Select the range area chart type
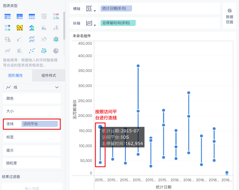The height and width of the screenshot is (190, 239). [x=8, y=51]
